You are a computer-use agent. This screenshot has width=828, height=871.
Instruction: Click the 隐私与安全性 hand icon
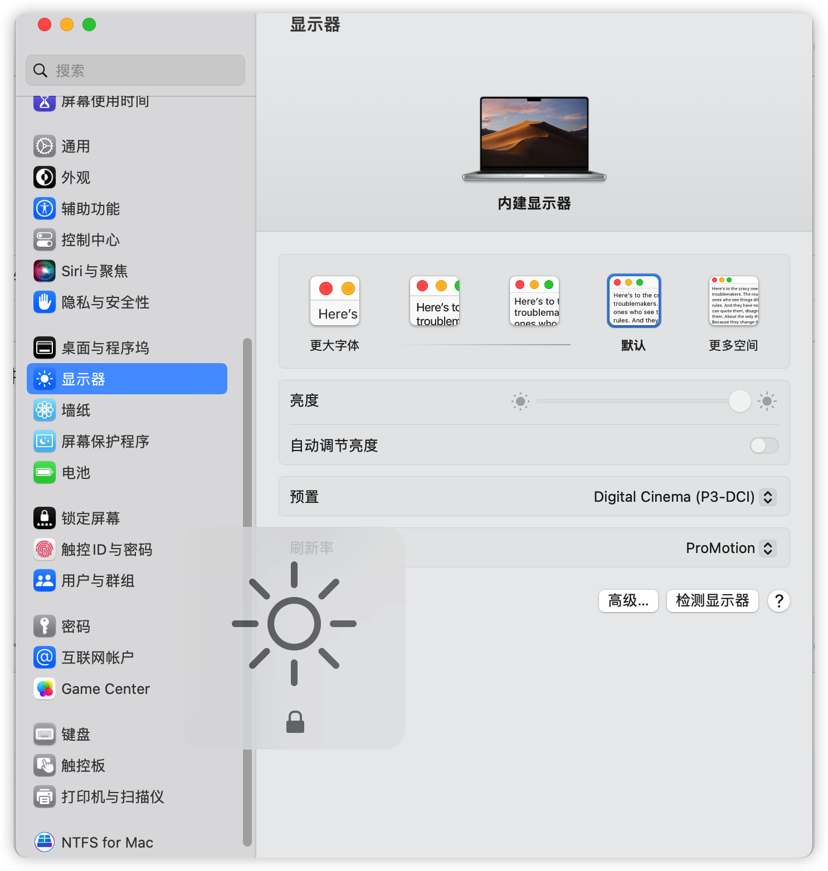[x=45, y=302]
